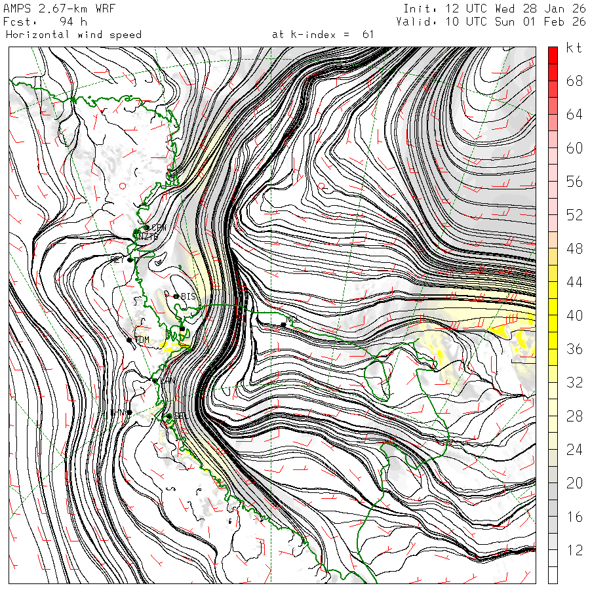This screenshot has width=590, height=590.
Task: Click the 'Init: 12 UTC Wed 28 Jan 26' text
Action: (494, 9)
